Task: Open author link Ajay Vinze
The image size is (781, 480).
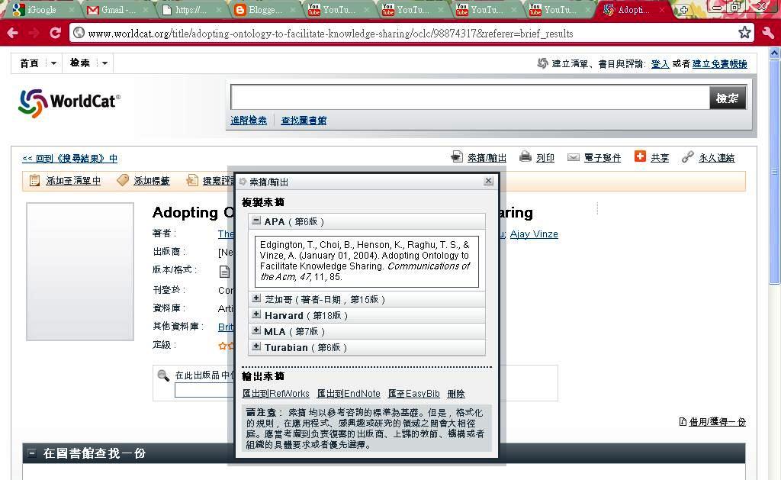Action: click(534, 234)
